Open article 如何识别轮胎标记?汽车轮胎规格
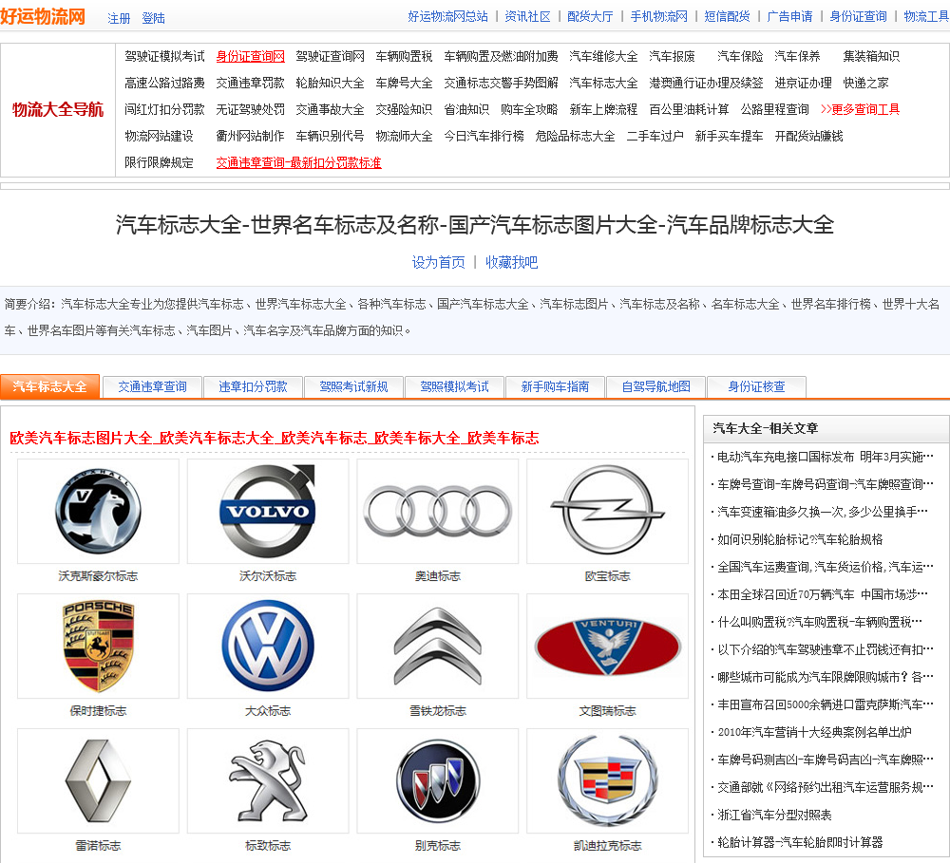Screen dimensions: 950x863 tap(800, 539)
